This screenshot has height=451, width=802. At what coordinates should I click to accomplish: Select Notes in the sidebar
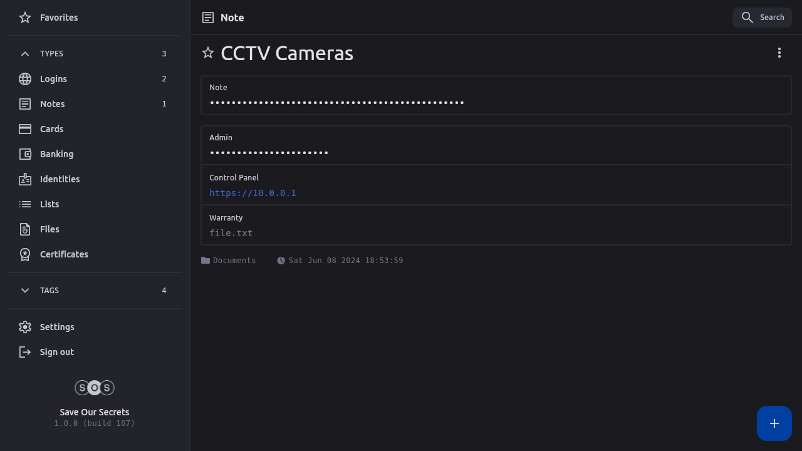[52, 104]
